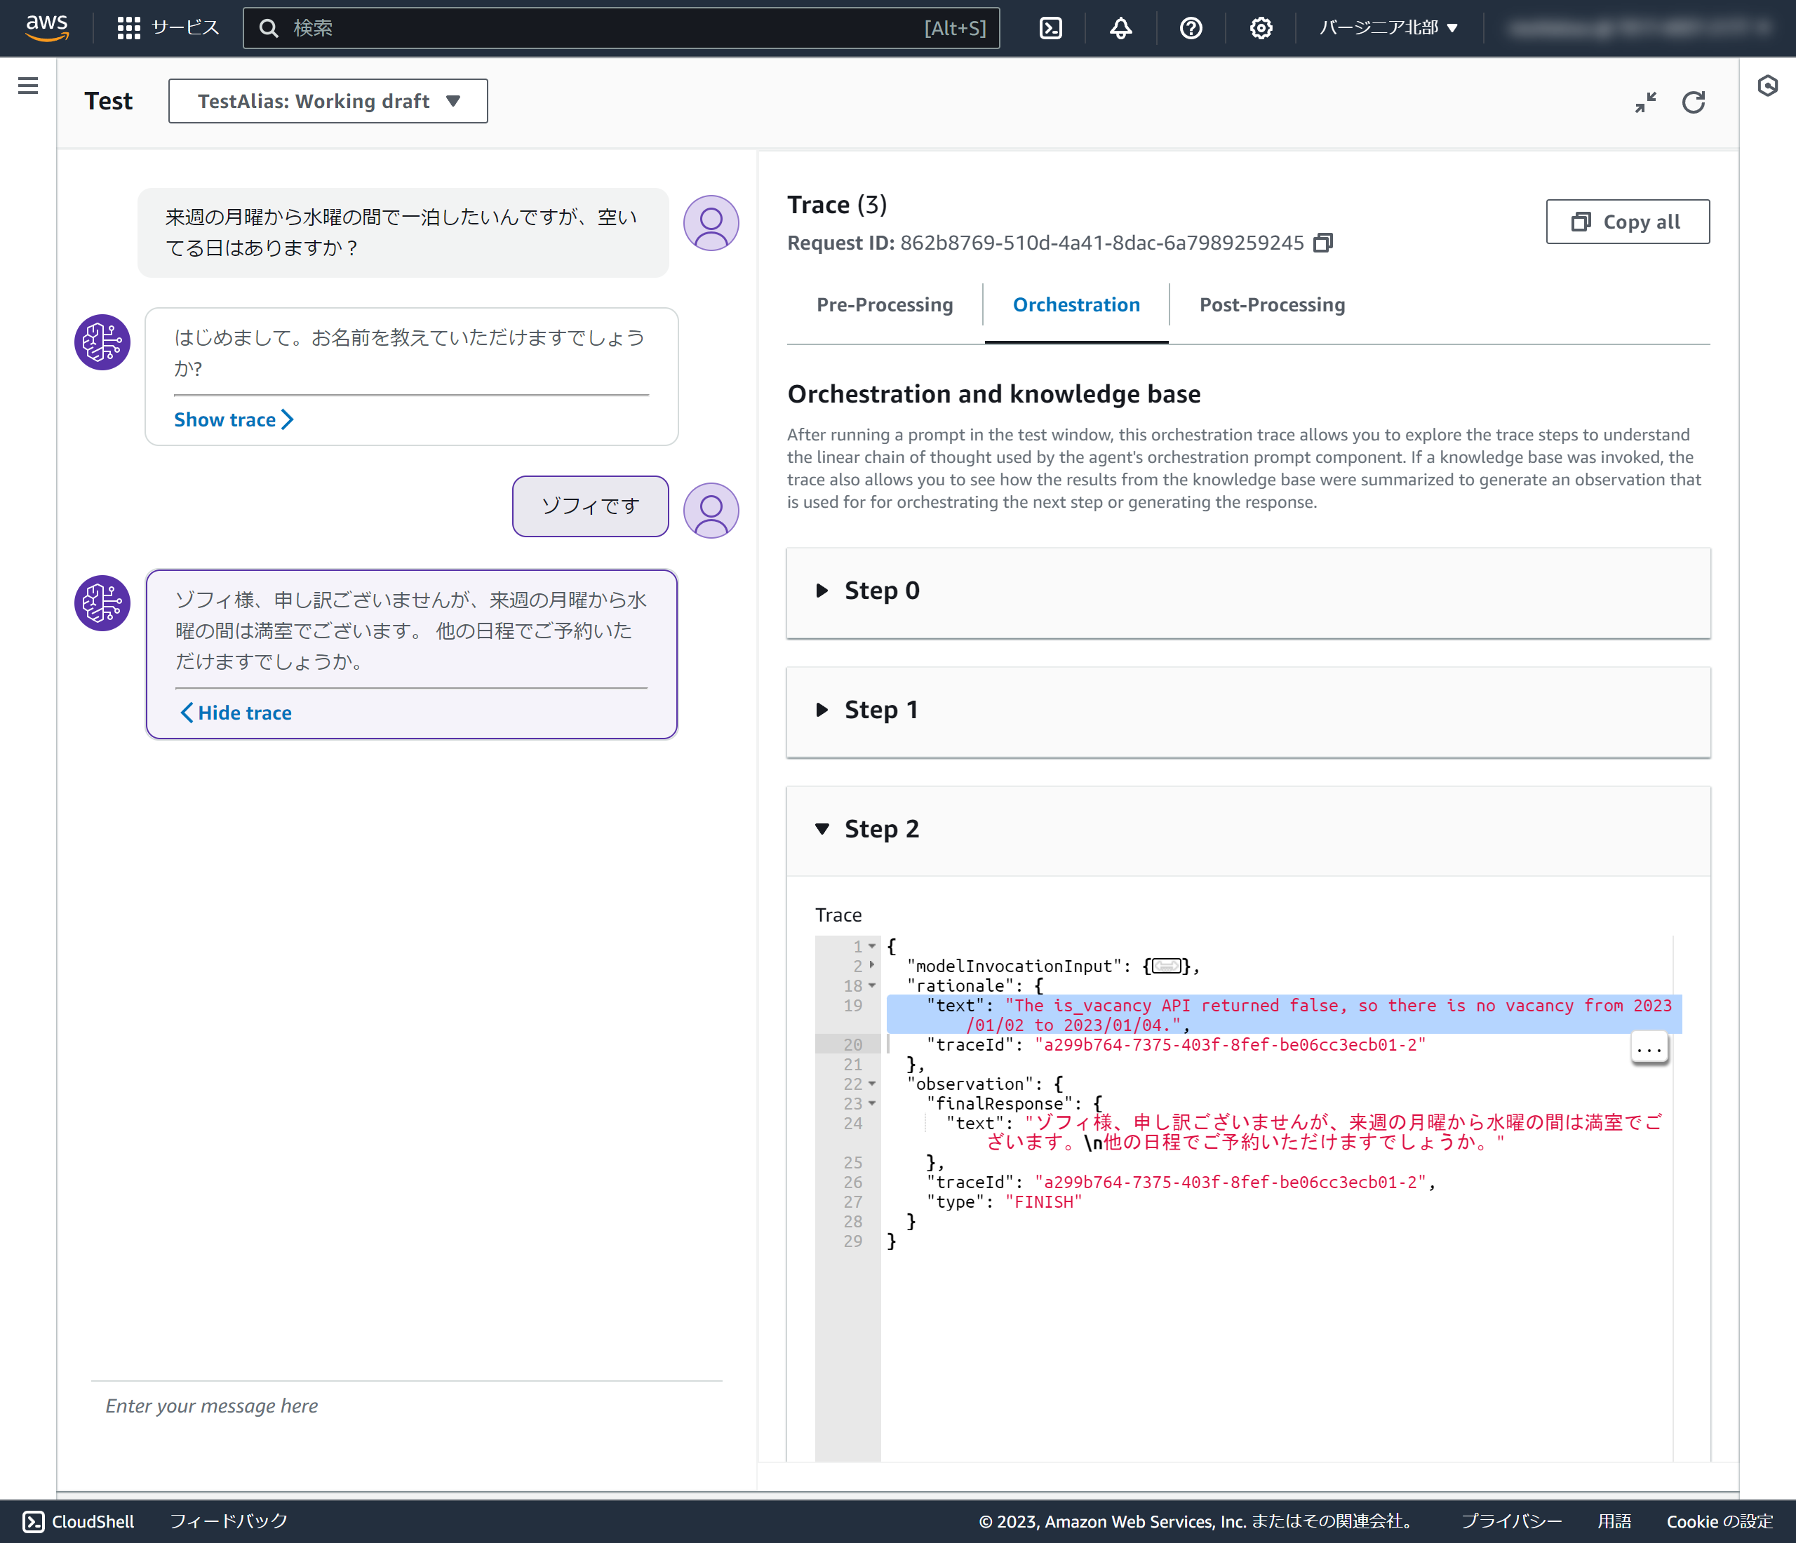
Task: Open CloudShell from top navigation bar
Action: 1050,29
